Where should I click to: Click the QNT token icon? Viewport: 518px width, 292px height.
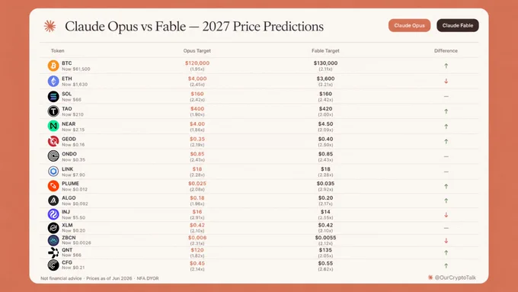[x=53, y=252]
